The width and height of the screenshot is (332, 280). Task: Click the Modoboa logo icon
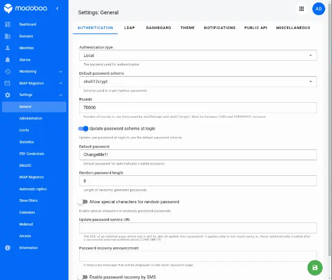point(8,8)
